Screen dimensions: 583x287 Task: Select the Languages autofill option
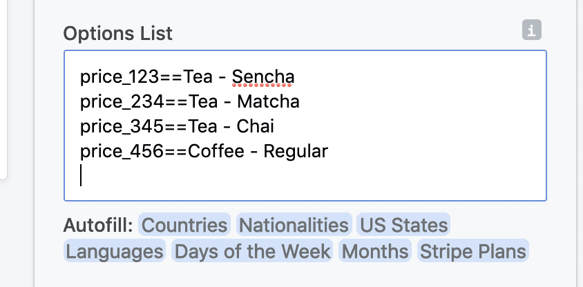[115, 251]
